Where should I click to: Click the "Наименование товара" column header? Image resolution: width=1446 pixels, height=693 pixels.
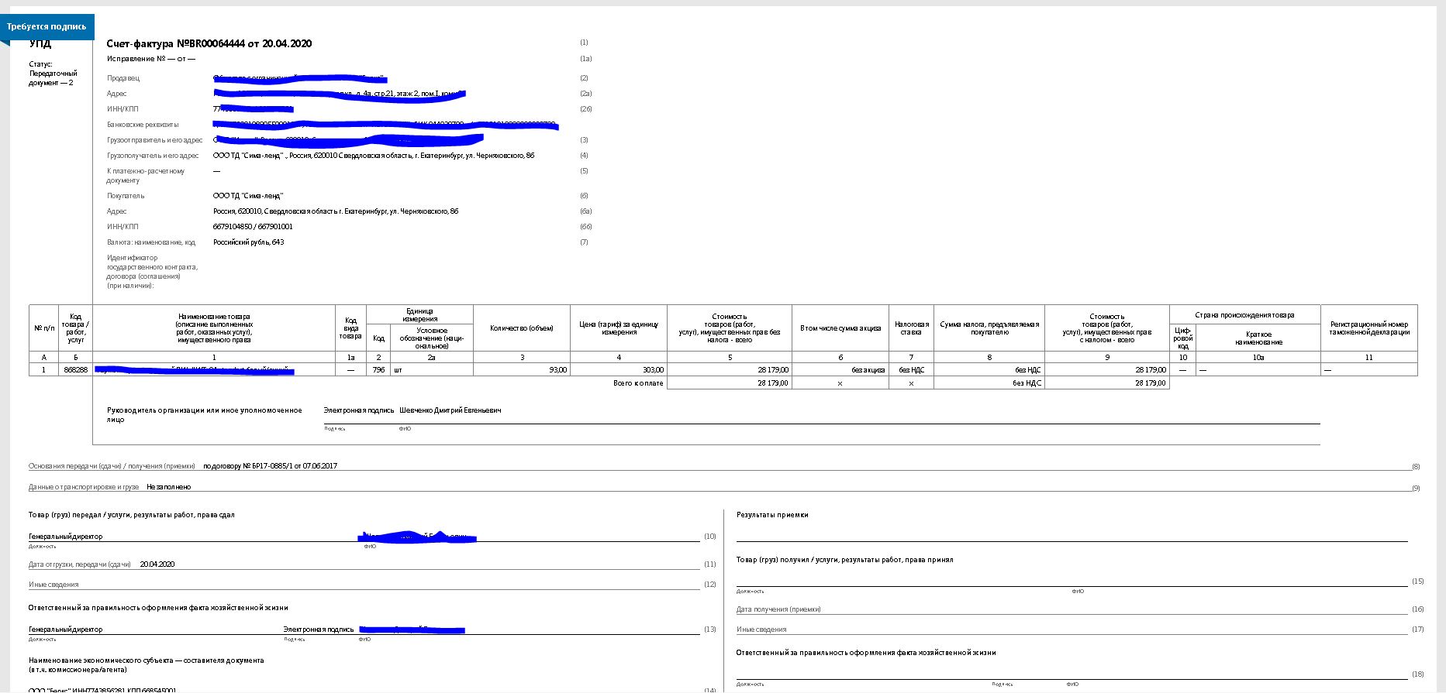(x=214, y=328)
